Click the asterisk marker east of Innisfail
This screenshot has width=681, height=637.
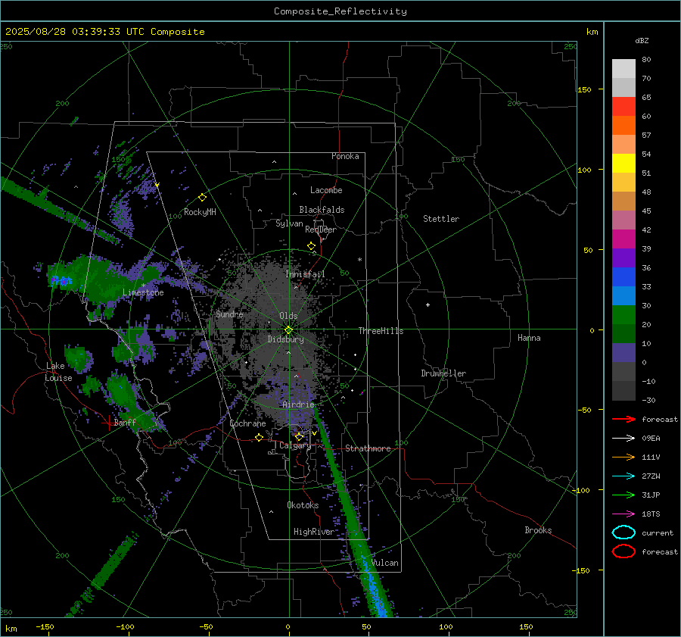[359, 260]
